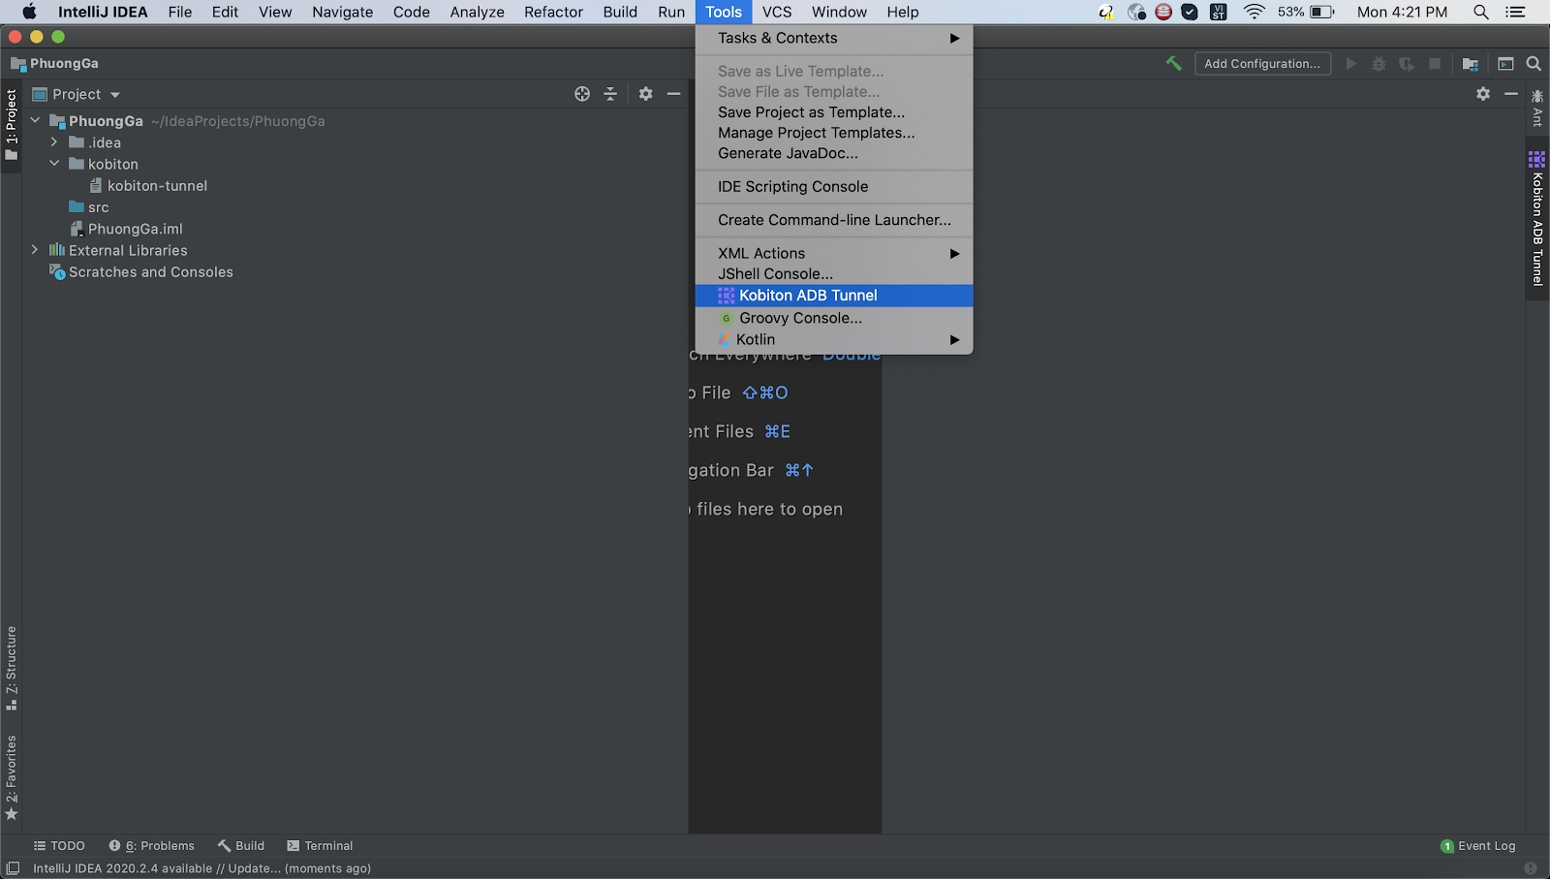Image resolution: width=1550 pixels, height=879 pixels.
Task: Open the Project view dropdown
Action: pos(113,94)
